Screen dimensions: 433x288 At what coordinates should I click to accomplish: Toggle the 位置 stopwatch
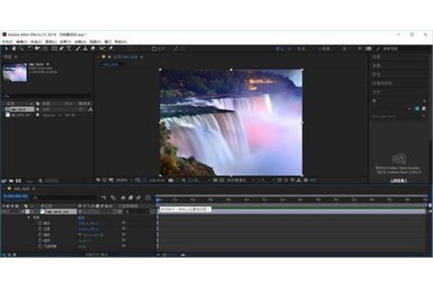(40, 229)
